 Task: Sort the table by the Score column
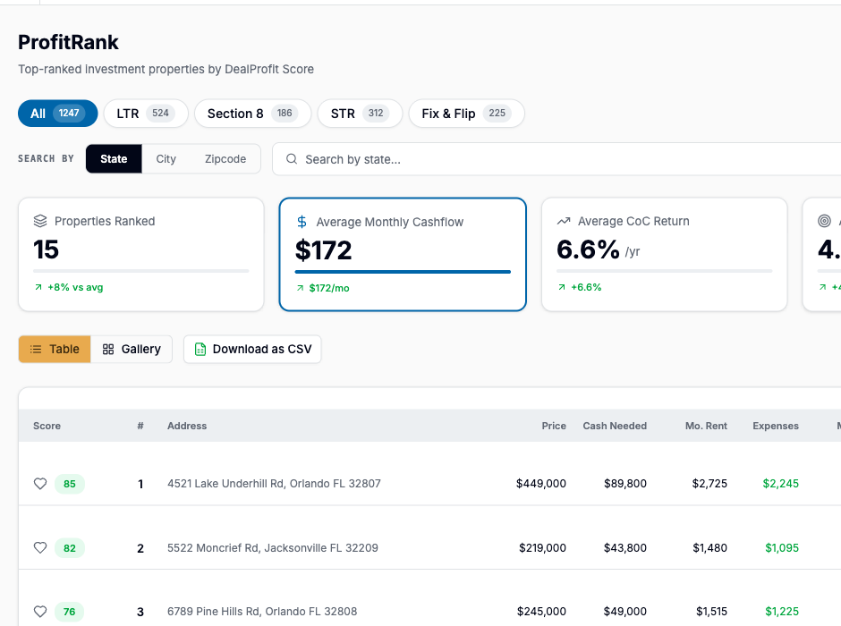pos(47,426)
